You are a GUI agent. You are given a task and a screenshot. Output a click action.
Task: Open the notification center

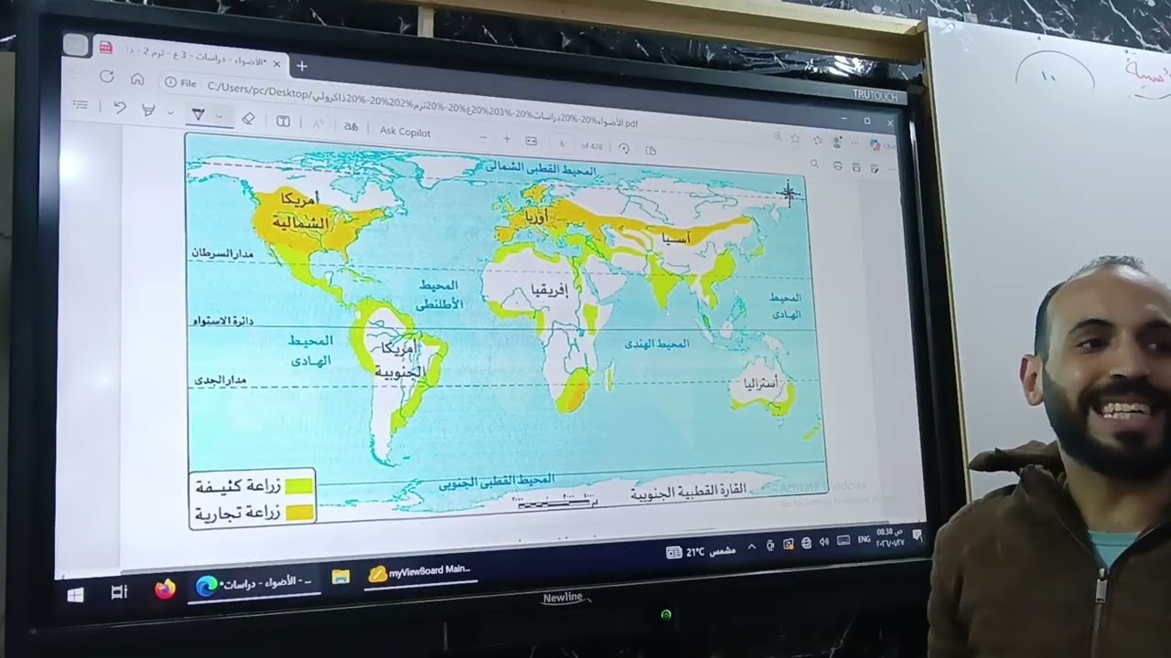coord(917,535)
